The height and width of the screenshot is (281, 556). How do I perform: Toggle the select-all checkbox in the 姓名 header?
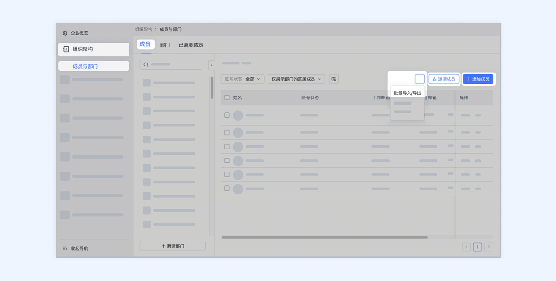pyautogui.click(x=227, y=97)
